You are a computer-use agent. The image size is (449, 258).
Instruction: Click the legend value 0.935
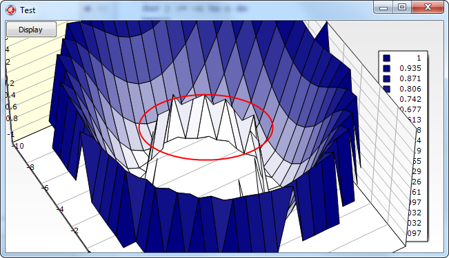[x=410, y=68]
